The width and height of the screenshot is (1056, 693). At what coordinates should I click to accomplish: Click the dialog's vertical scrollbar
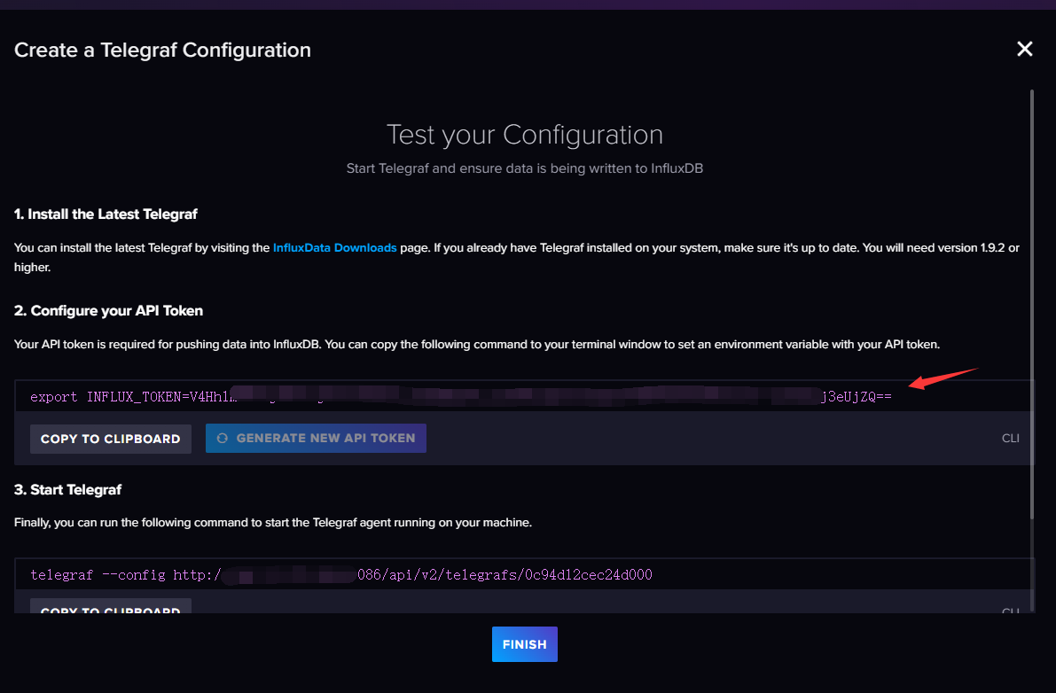pyautogui.click(x=1031, y=304)
